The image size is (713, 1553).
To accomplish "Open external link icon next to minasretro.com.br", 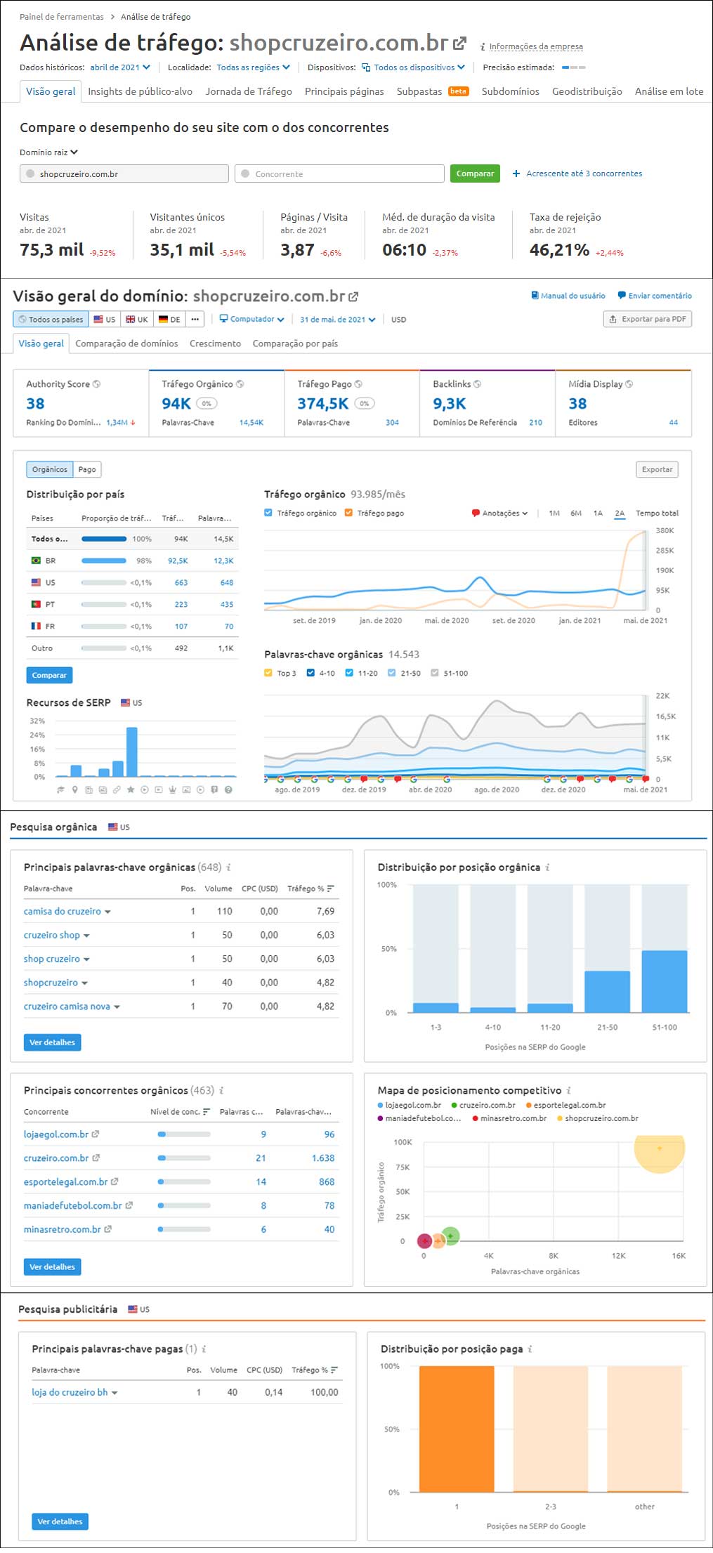I will 107,1230.
